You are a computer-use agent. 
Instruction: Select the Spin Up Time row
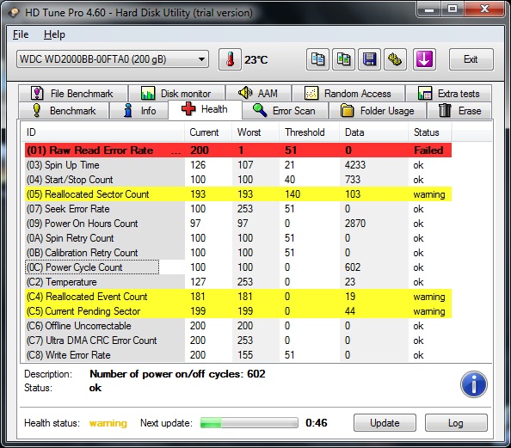pos(238,165)
